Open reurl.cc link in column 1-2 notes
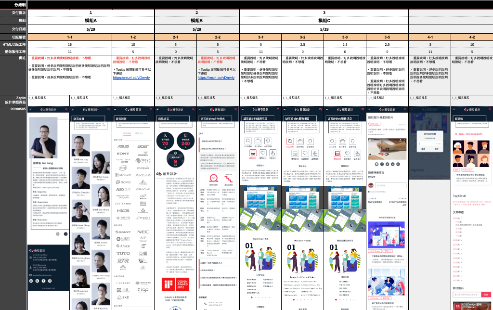Viewport: 493px width, 310px height. (131, 77)
